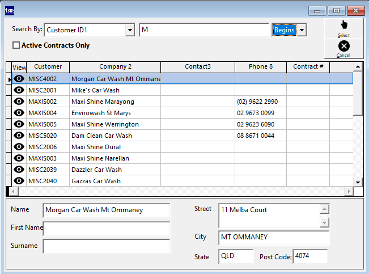Open the Search By Customer ID1 dropdown

pos(130,30)
